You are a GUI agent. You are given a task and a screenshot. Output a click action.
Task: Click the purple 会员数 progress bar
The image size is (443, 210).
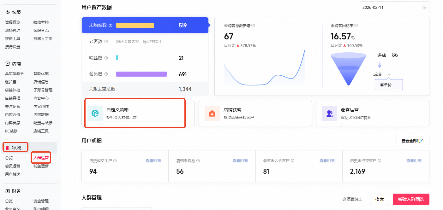point(141,74)
